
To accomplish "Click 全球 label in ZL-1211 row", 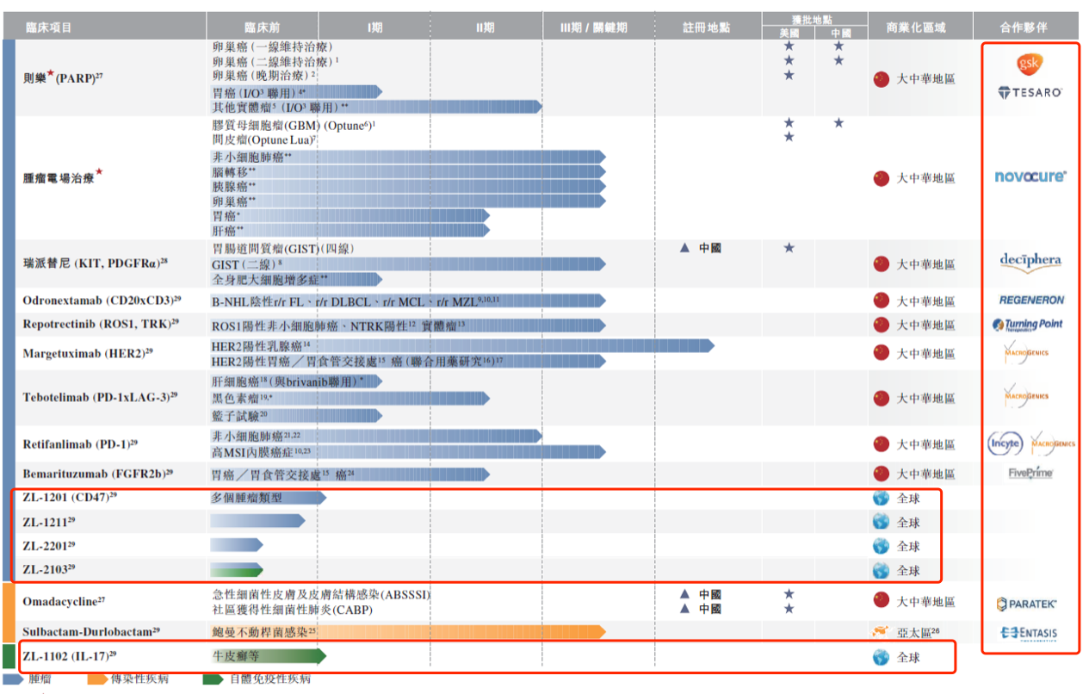I will pos(908,523).
